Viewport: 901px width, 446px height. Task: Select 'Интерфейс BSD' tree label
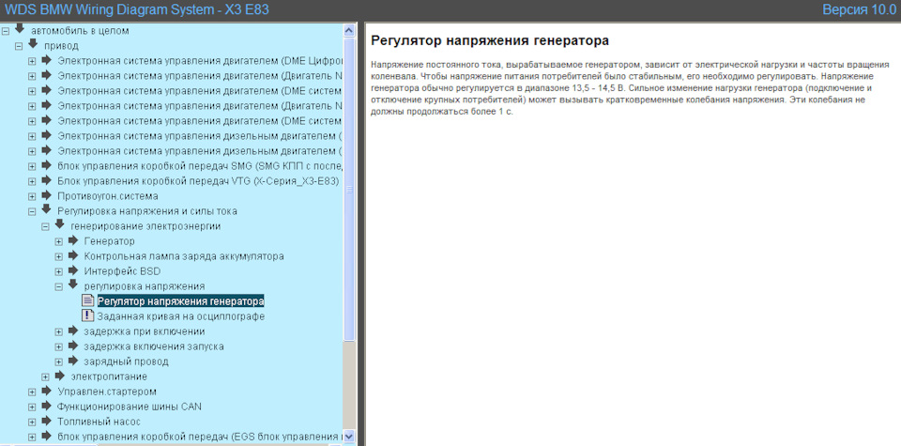(122, 271)
